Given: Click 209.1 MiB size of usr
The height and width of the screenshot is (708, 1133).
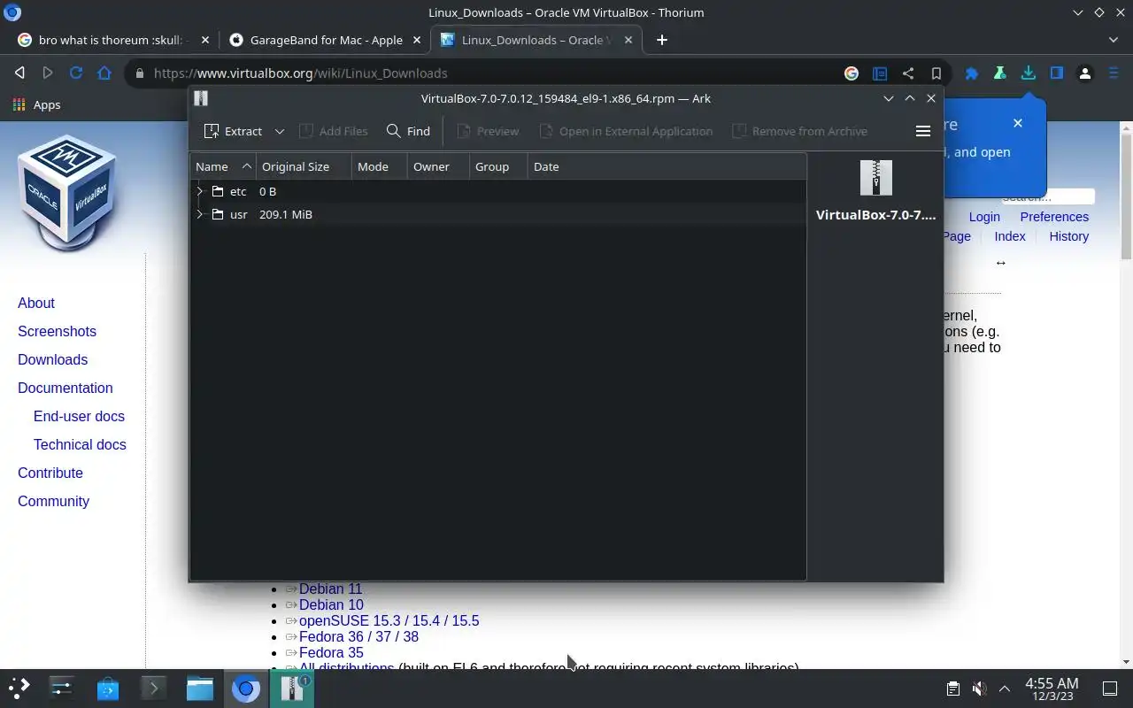Looking at the screenshot, I should (285, 214).
